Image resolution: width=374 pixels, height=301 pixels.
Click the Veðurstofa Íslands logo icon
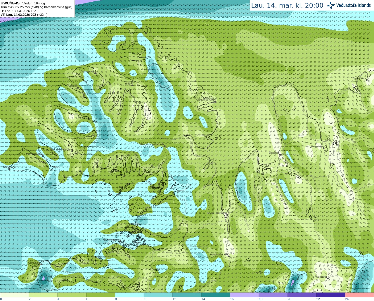tap(331, 5)
